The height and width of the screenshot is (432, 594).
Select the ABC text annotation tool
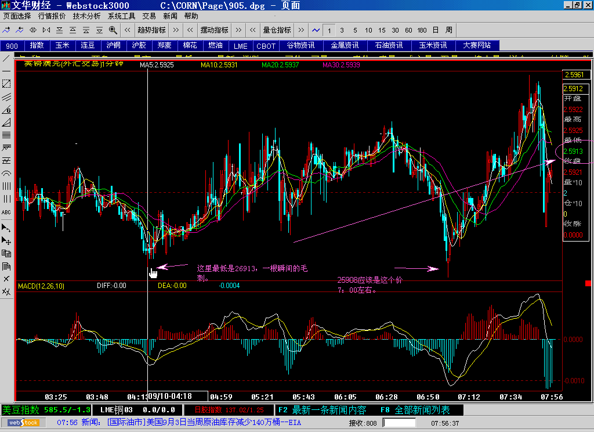click(x=6, y=212)
